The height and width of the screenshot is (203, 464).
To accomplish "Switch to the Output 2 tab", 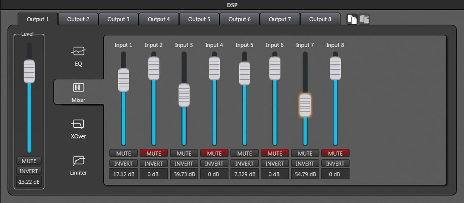I will [x=78, y=19].
